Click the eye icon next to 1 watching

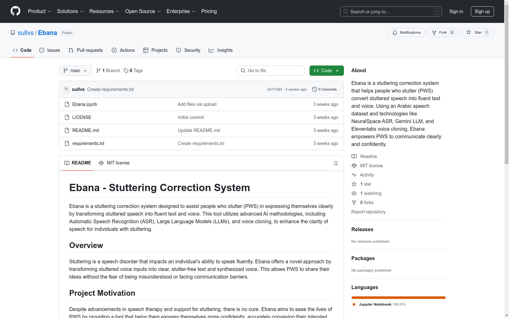354,193
